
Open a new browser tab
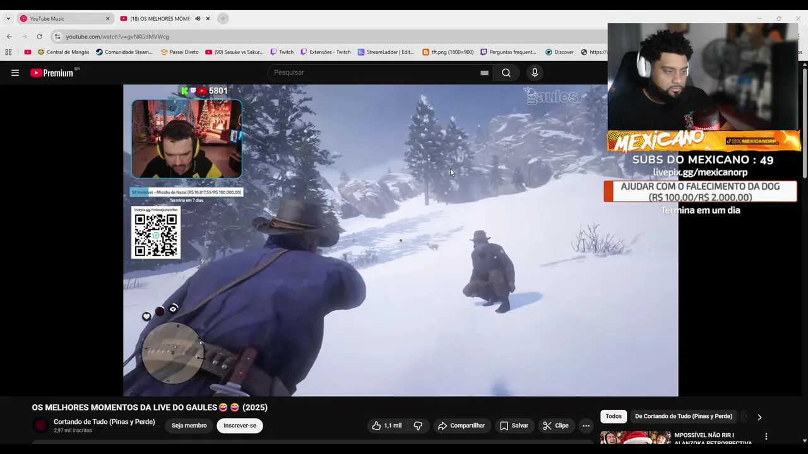(223, 18)
